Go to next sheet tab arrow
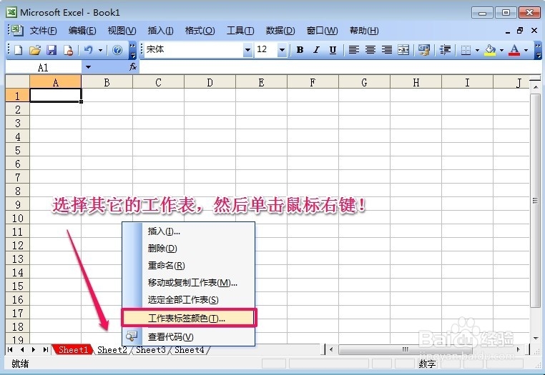The image size is (545, 375). (x=34, y=350)
